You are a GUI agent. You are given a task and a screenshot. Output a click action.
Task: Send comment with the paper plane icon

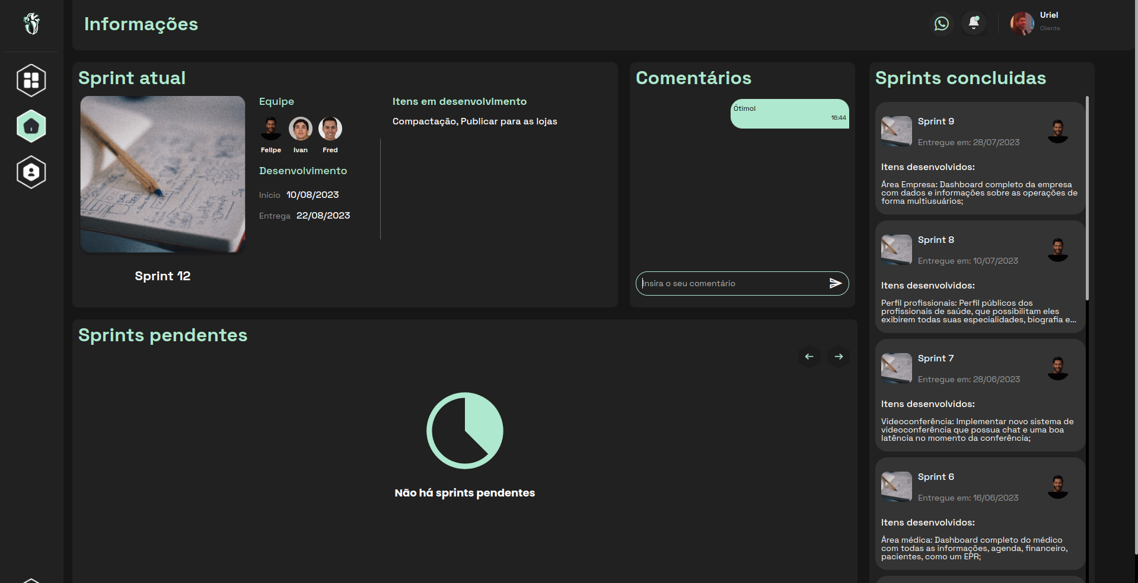pos(836,283)
